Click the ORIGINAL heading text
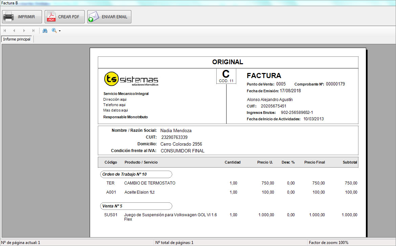This screenshot has height=246, width=396. (x=227, y=62)
